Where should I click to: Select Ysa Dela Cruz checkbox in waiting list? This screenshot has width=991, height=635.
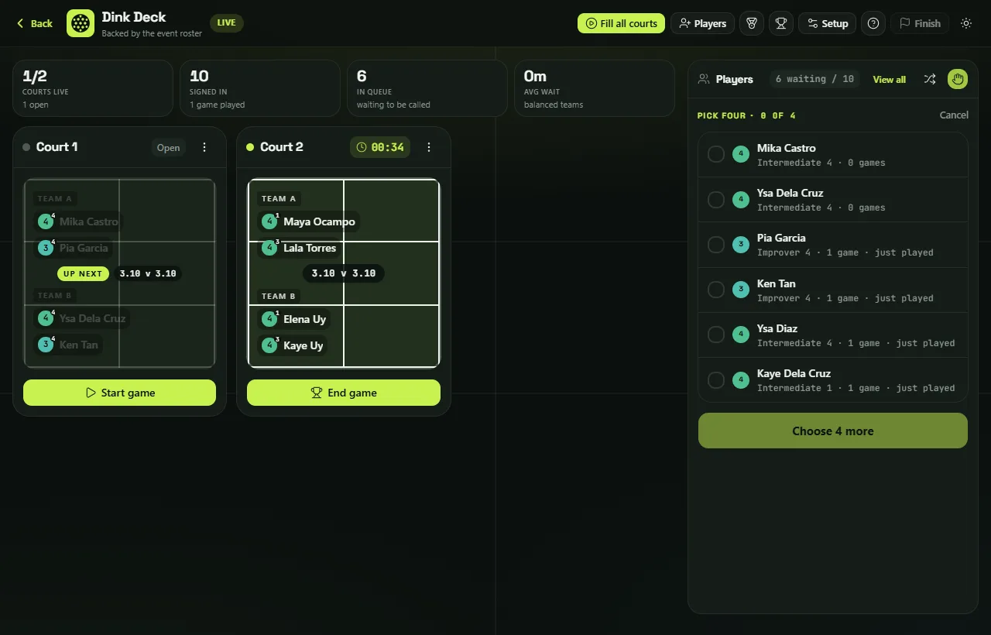716,200
